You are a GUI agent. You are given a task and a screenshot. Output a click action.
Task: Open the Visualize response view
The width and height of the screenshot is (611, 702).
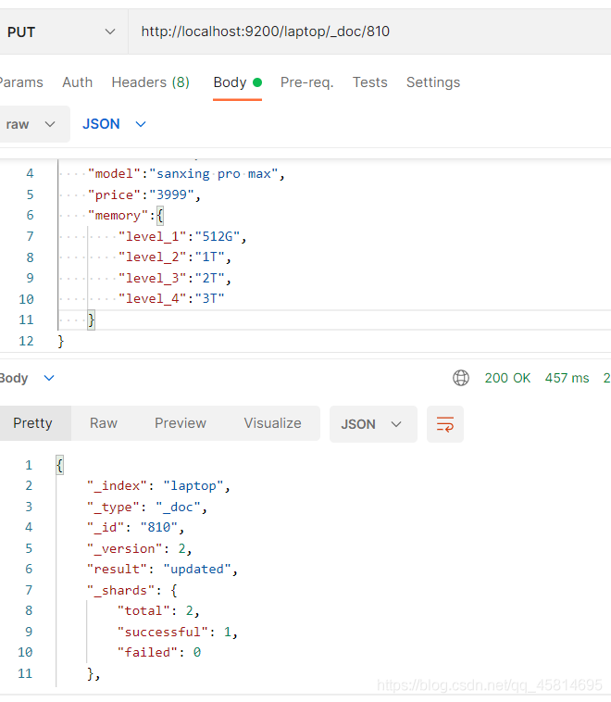tap(272, 423)
